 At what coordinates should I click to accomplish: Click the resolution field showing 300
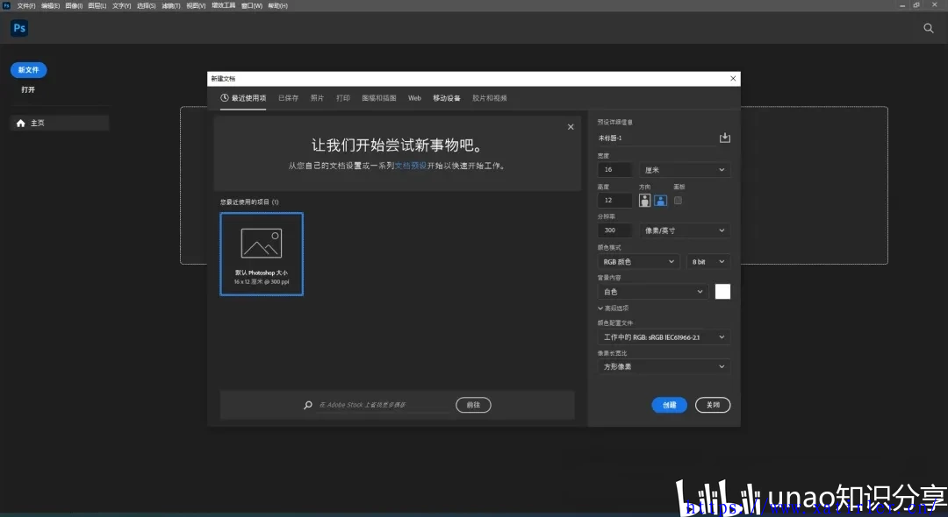click(x=614, y=230)
